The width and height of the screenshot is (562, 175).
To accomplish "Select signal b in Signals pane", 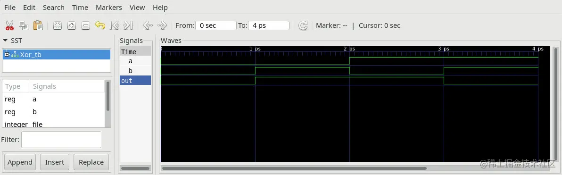I will tap(135, 71).
